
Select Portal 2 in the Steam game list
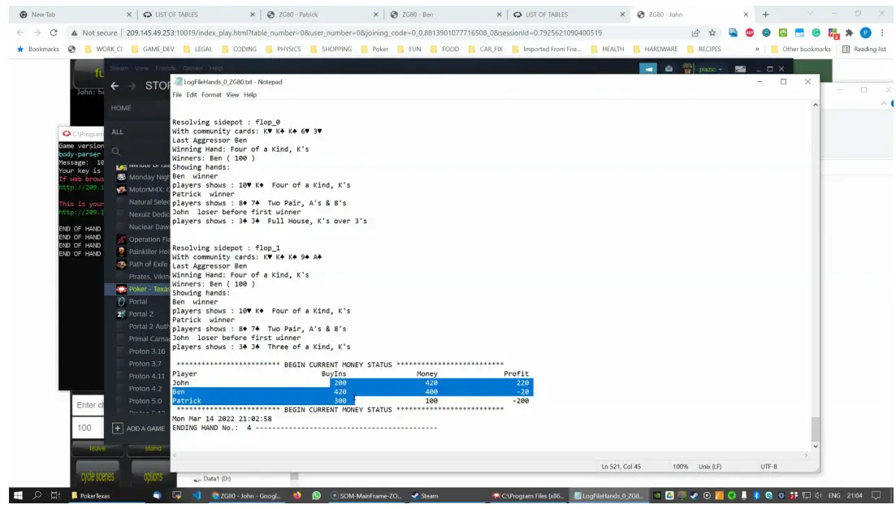141,314
